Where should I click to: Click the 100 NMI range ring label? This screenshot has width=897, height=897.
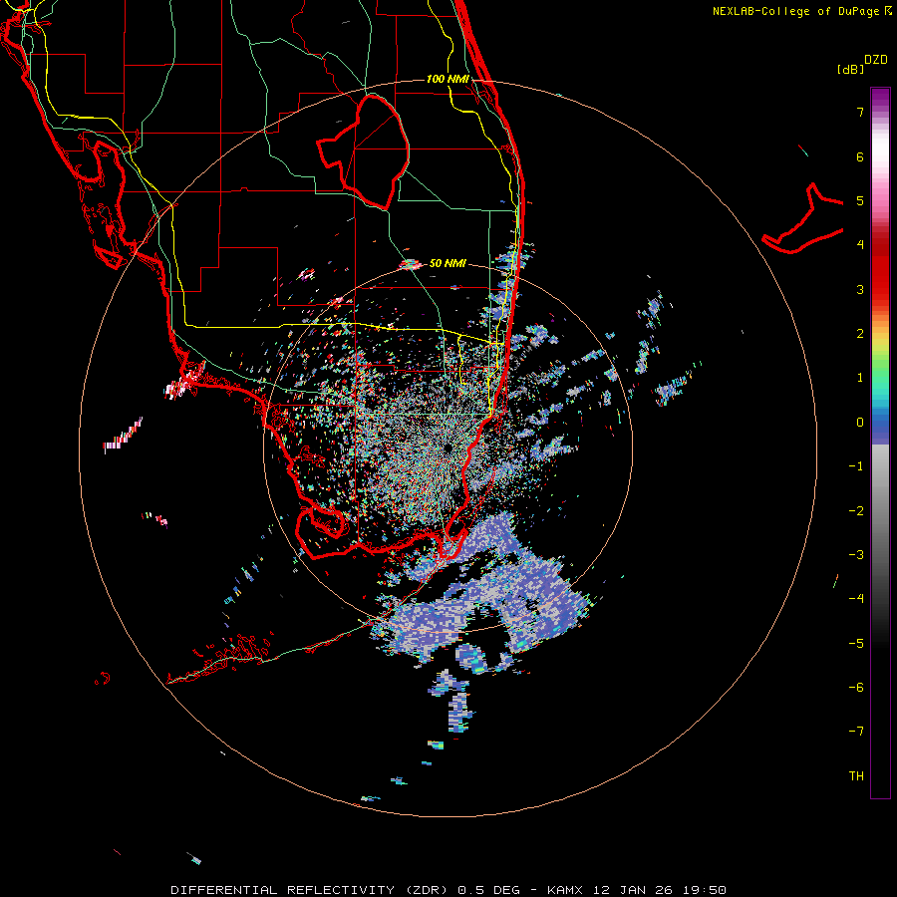click(x=448, y=79)
